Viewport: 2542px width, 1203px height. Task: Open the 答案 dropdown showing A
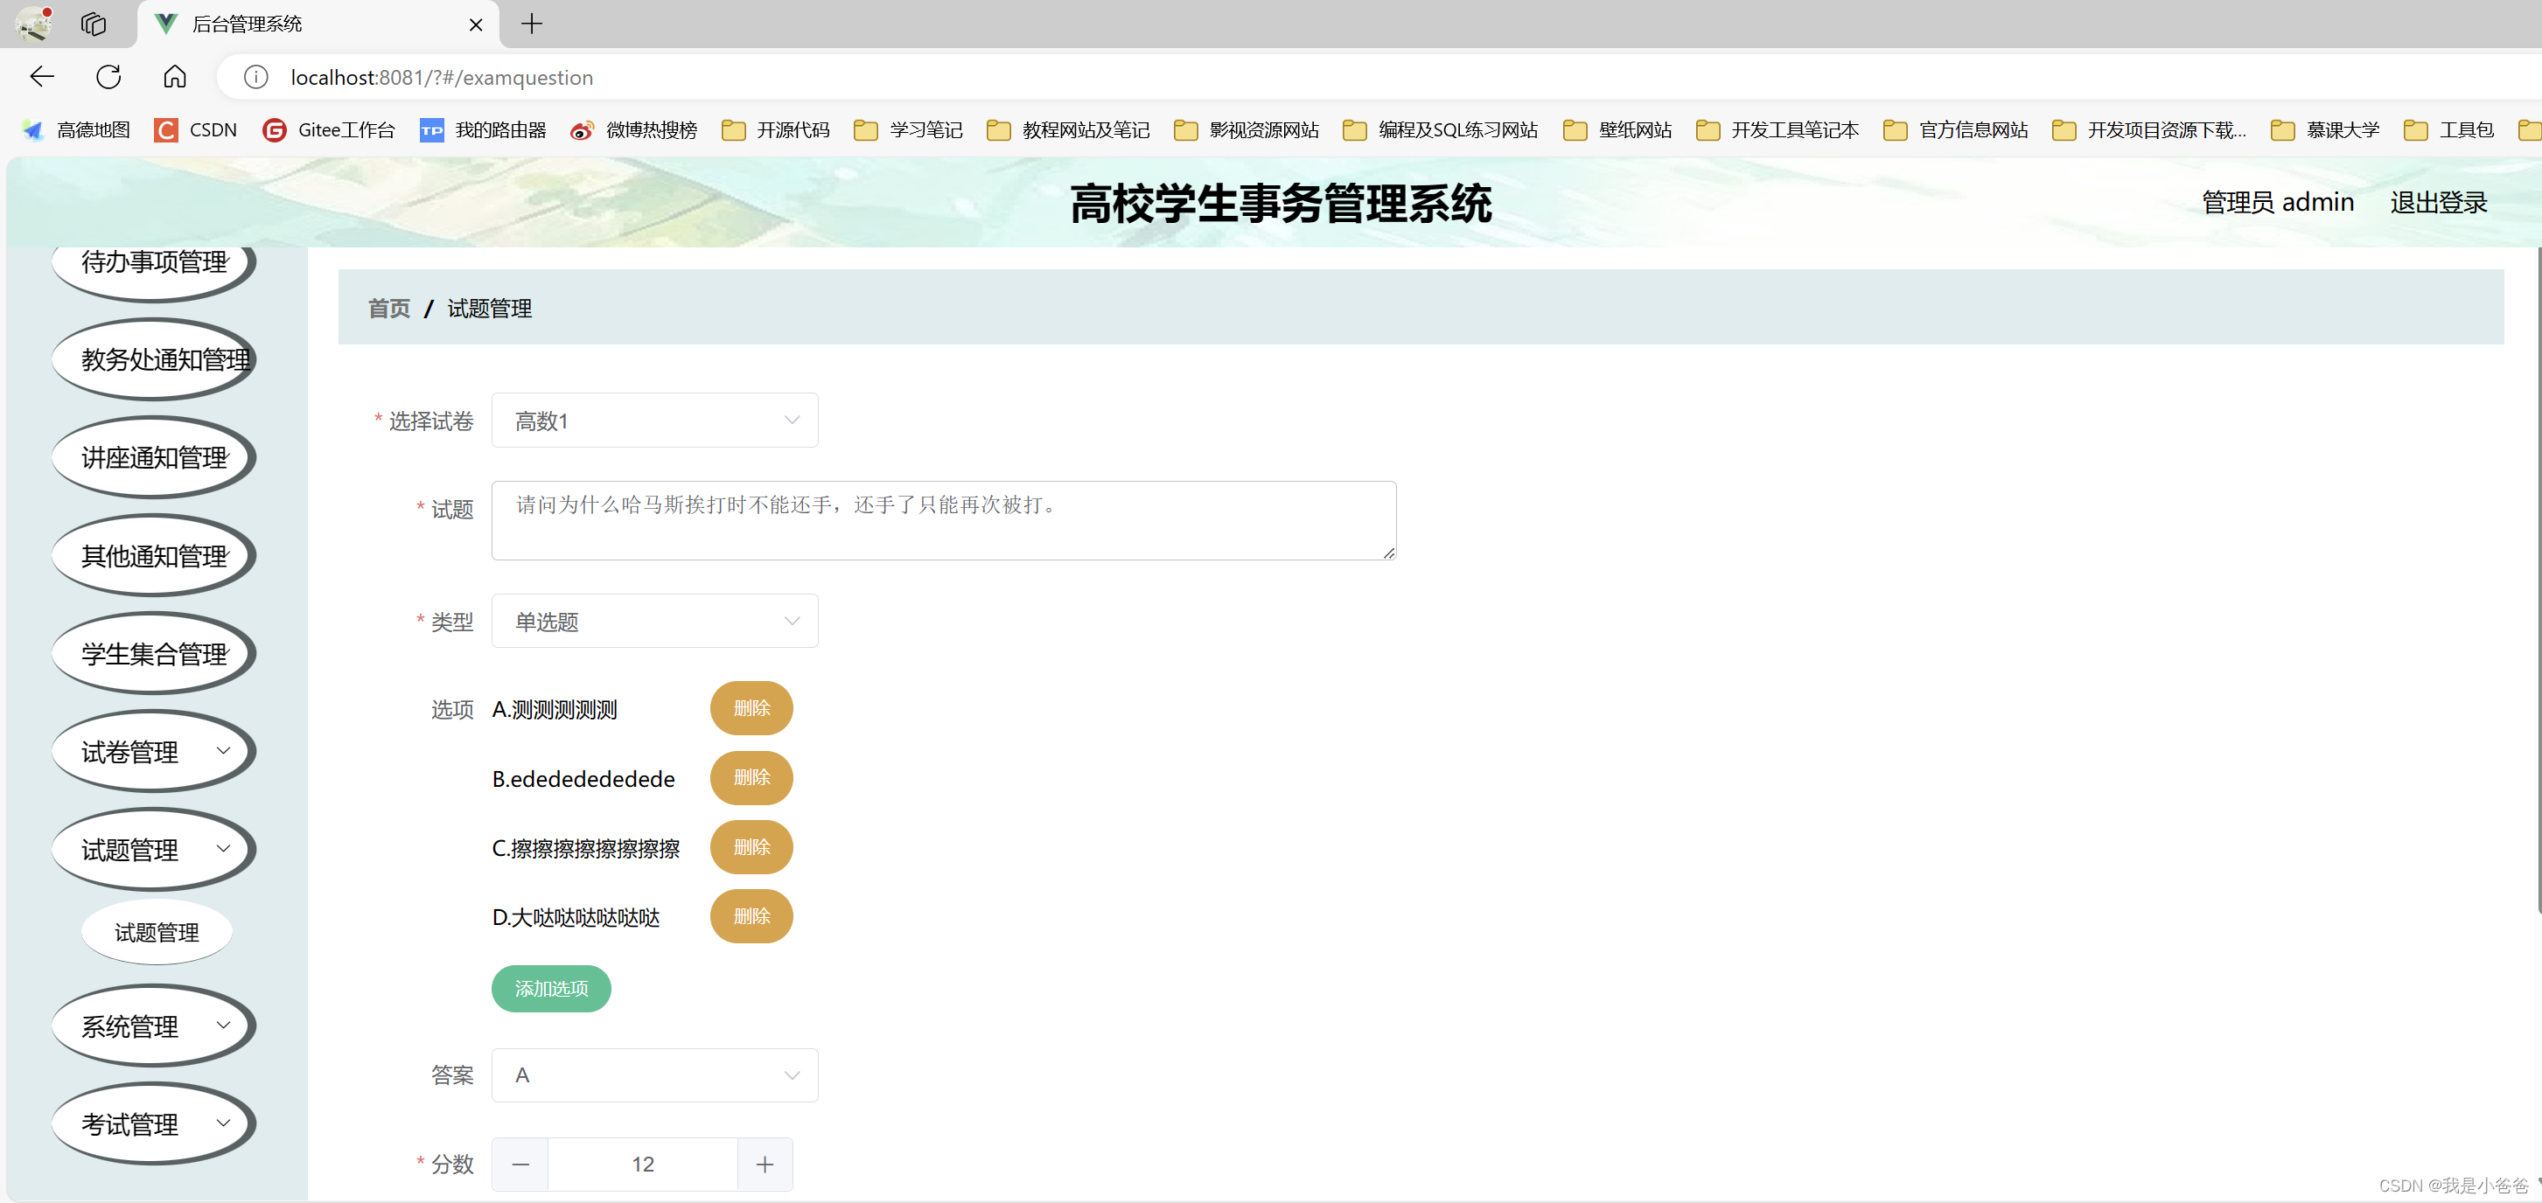pyautogui.click(x=654, y=1074)
